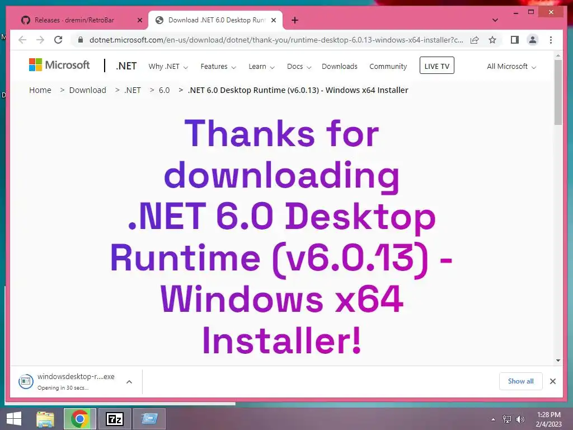
Task: Open Chrome three-dot menu
Action: 551,40
